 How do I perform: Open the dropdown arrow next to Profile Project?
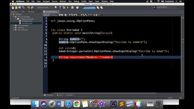80,8
